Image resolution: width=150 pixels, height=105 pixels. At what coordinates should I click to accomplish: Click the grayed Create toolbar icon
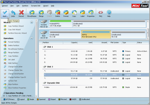(x=49, y=12)
